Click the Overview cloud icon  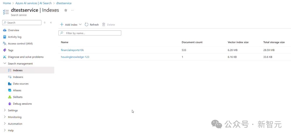point(5,30)
